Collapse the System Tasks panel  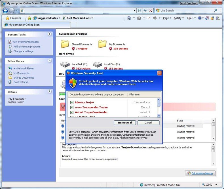[x=50, y=34]
